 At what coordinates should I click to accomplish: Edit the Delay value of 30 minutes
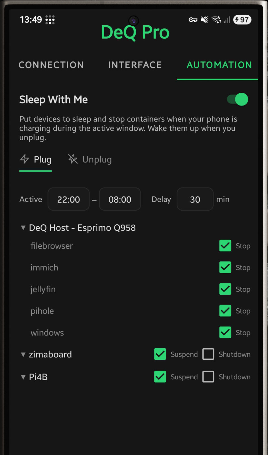195,199
